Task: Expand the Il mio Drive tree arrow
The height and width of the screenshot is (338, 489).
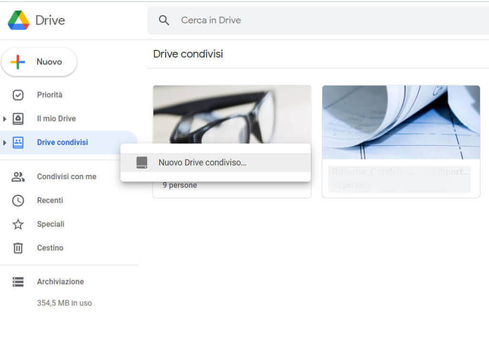Action: [x=5, y=119]
